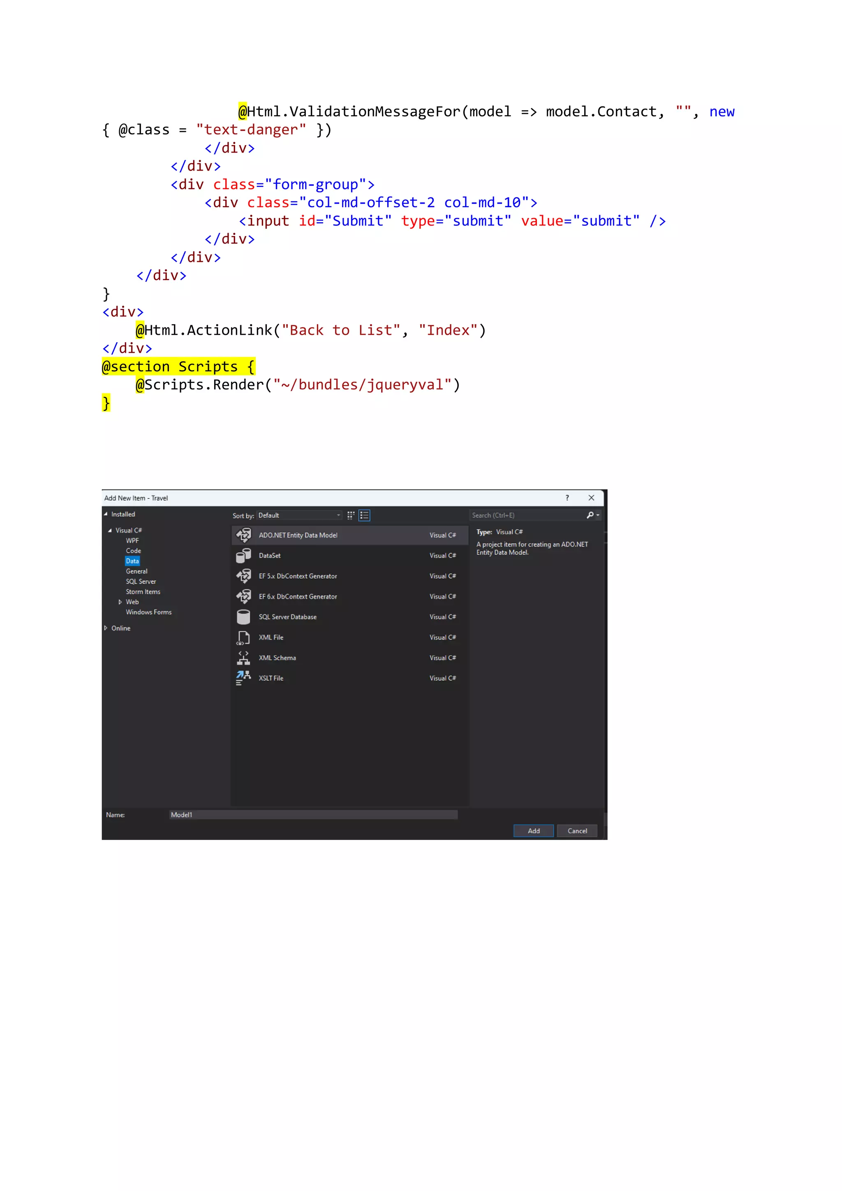Open the Sort by Default dropdown
Viewport: 842px width, 1191px height.
point(299,515)
